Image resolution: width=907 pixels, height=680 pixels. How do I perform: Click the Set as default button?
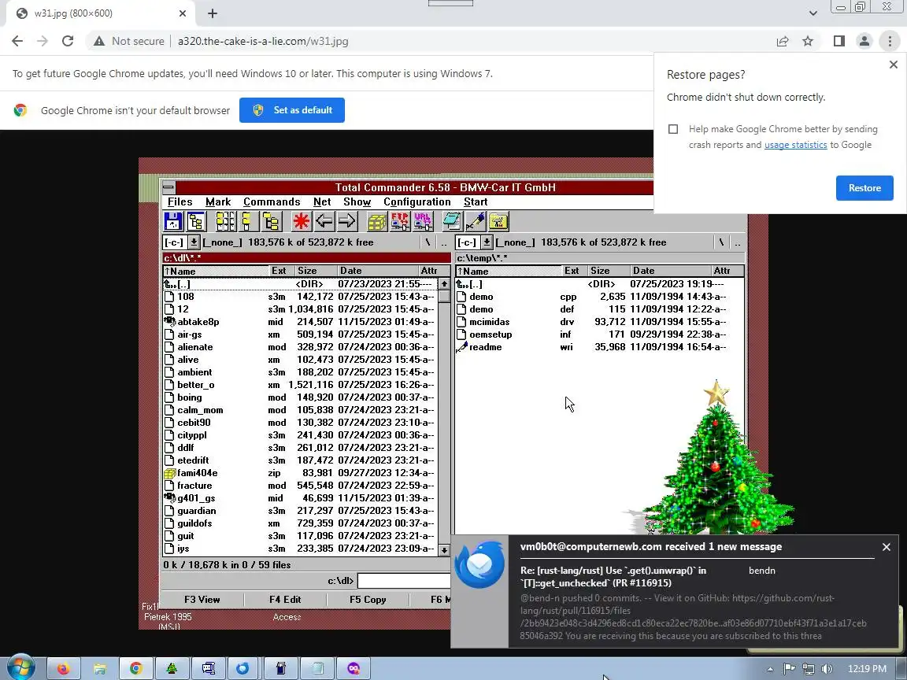point(292,110)
